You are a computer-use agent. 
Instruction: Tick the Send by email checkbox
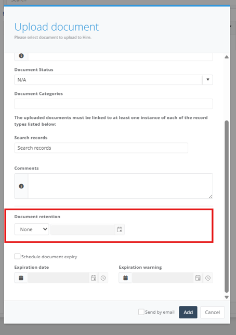(x=141, y=312)
